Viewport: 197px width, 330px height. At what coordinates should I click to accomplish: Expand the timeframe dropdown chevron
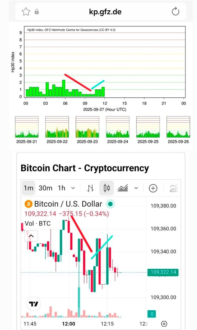click(73, 188)
